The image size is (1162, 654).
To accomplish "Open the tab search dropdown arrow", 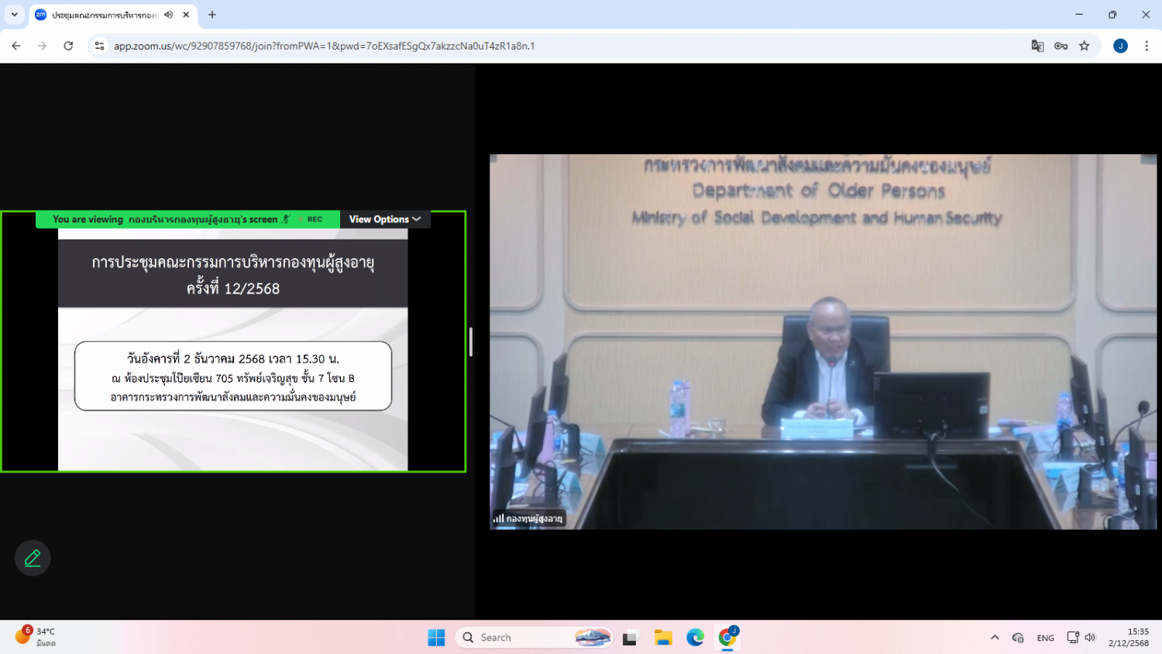I will (14, 15).
